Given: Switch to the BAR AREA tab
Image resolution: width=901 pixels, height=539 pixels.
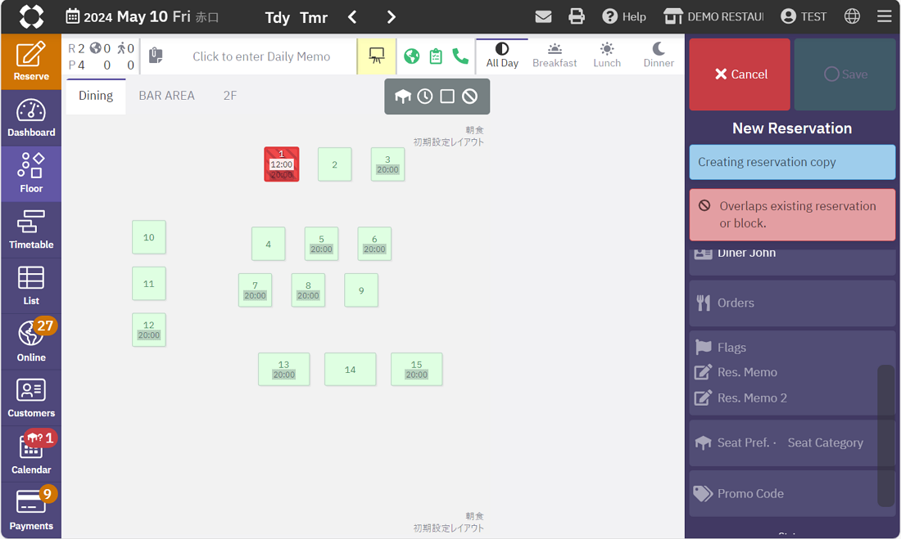Looking at the screenshot, I should [166, 96].
